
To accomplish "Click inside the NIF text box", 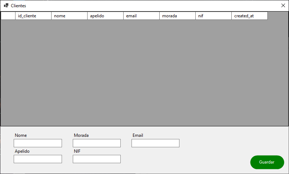I will click(x=97, y=159).
